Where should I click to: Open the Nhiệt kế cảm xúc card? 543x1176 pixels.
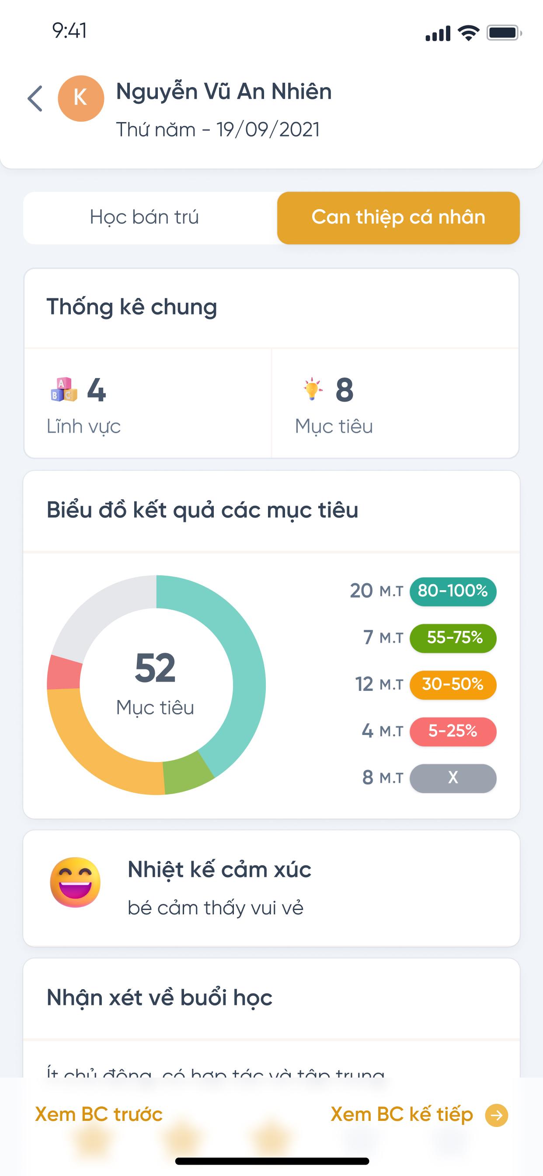(x=271, y=888)
